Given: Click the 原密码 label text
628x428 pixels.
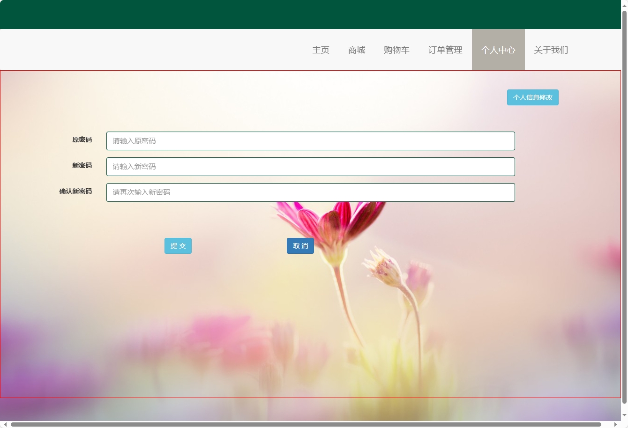Looking at the screenshot, I should (x=82, y=140).
